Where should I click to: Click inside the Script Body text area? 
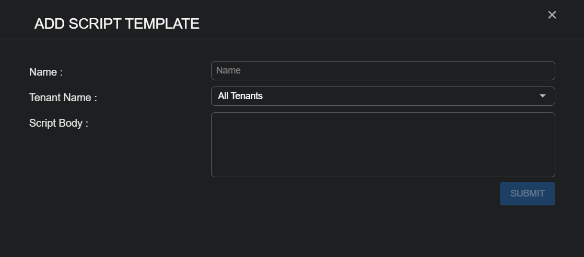(x=382, y=144)
